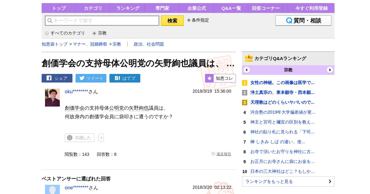370x194 pixels.
Task: Click the 2018/3/19 15:36:00 timestamp
Action: pyautogui.click(x=212, y=91)
